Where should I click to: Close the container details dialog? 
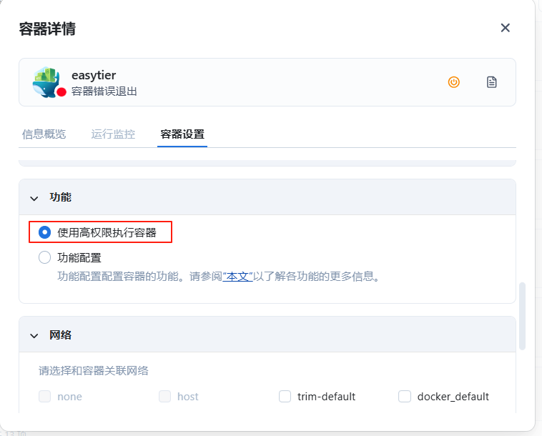505,28
